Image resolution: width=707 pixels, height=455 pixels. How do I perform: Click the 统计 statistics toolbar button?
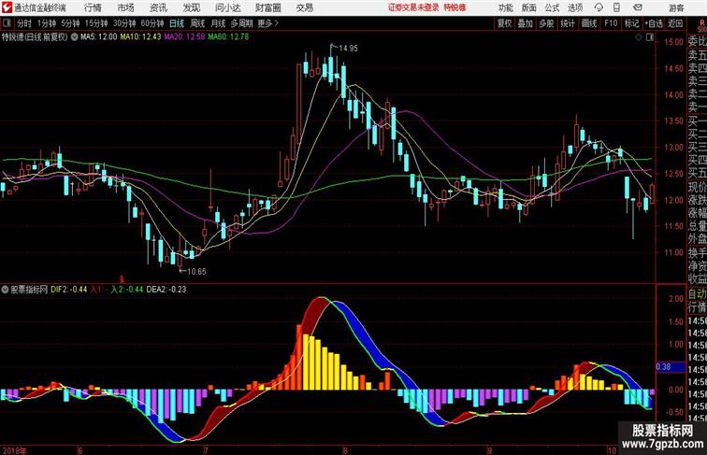tap(568, 23)
